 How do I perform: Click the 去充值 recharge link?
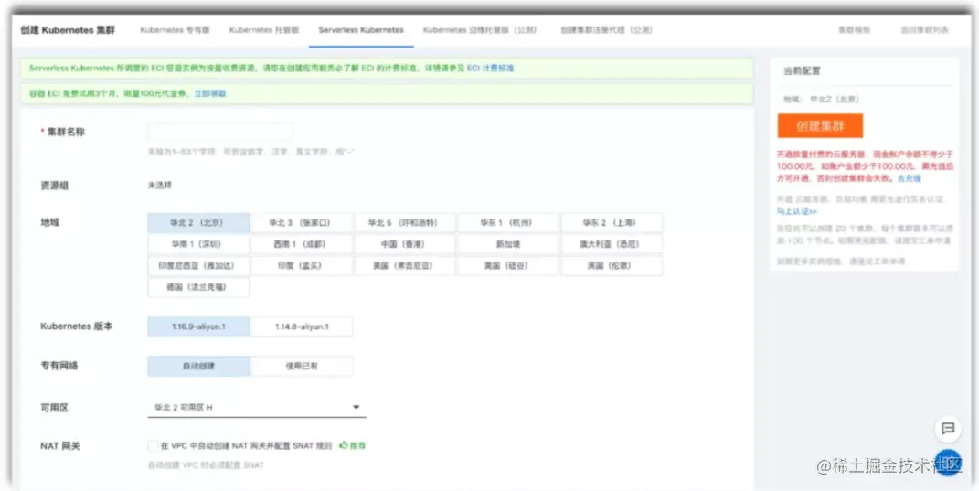pyautogui.click(x=909, y=178)
